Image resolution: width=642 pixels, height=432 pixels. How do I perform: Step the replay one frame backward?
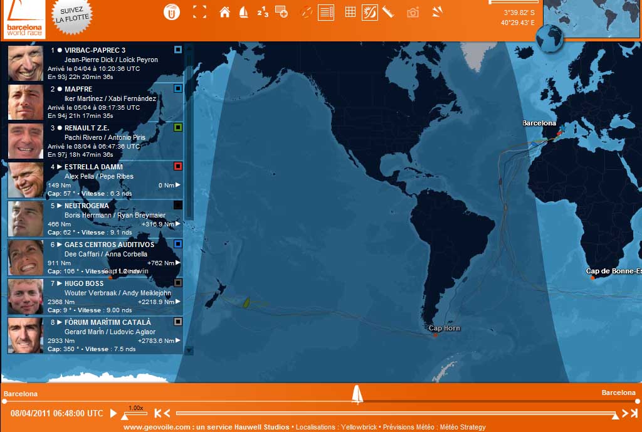[x=167, y=413]
